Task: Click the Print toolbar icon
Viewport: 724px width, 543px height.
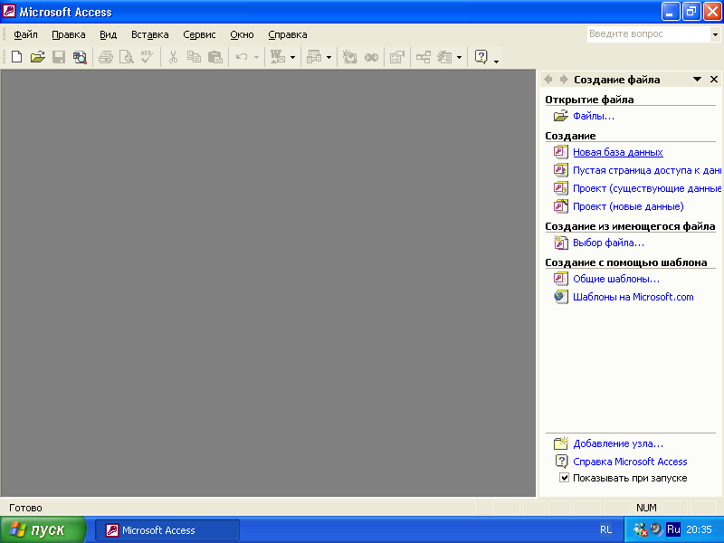Action: click(106, 57)
